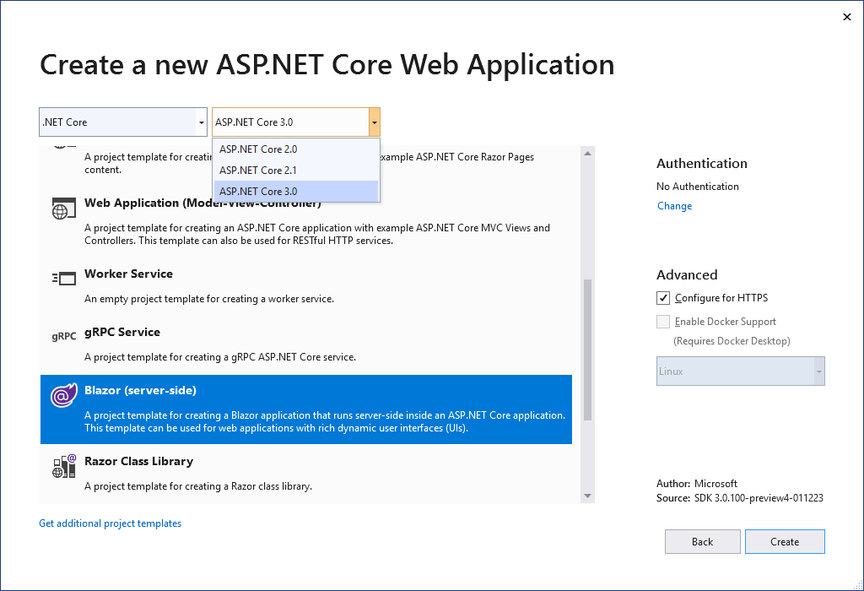Close the dialog with the X button
The width and height of the screenshot is (864, 591).
tap(847, 17)
